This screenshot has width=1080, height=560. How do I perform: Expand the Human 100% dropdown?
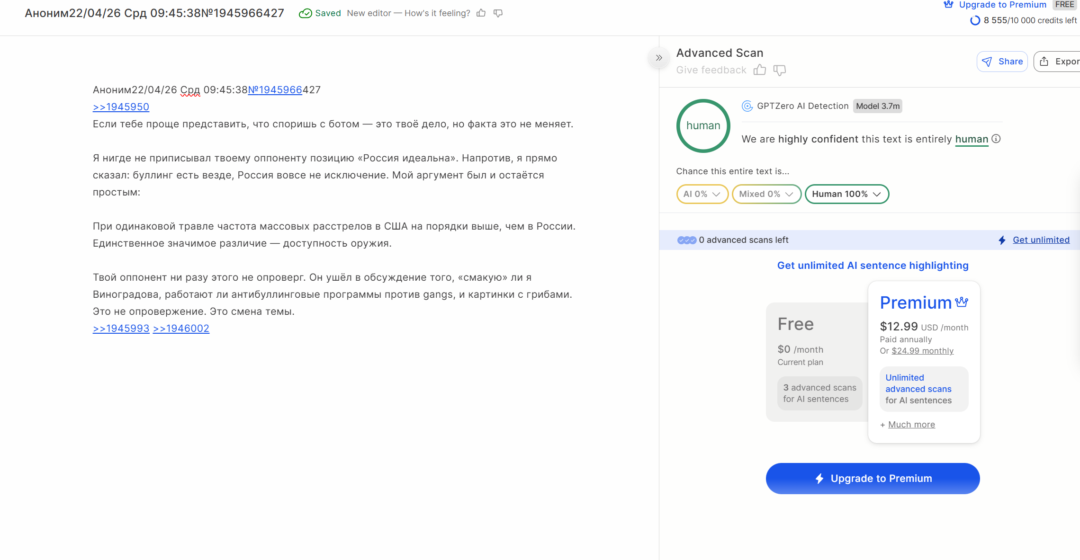click(x=847, y=194)
